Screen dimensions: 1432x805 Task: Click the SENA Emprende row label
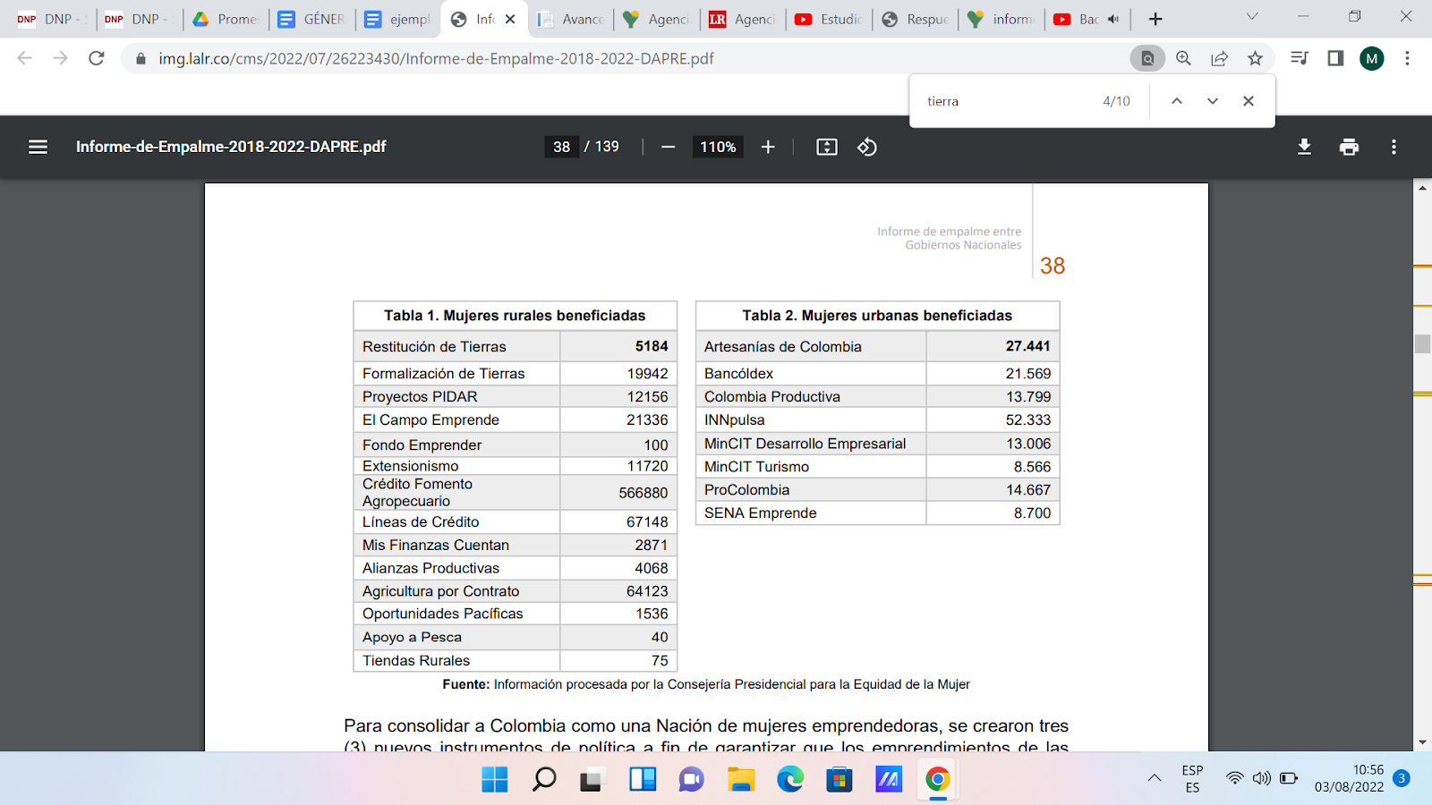(x=760, y=513)
